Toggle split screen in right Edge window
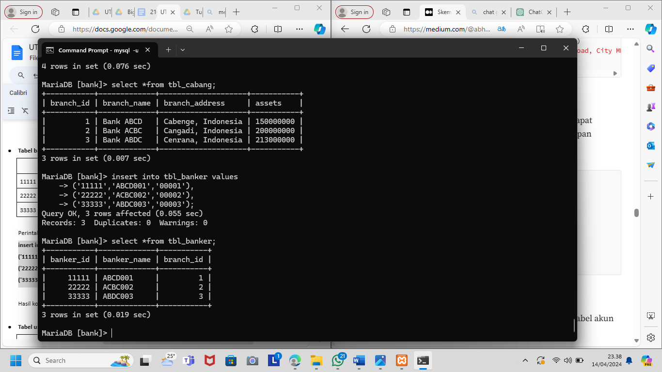The image size is (662, 372). pos(609,29)
